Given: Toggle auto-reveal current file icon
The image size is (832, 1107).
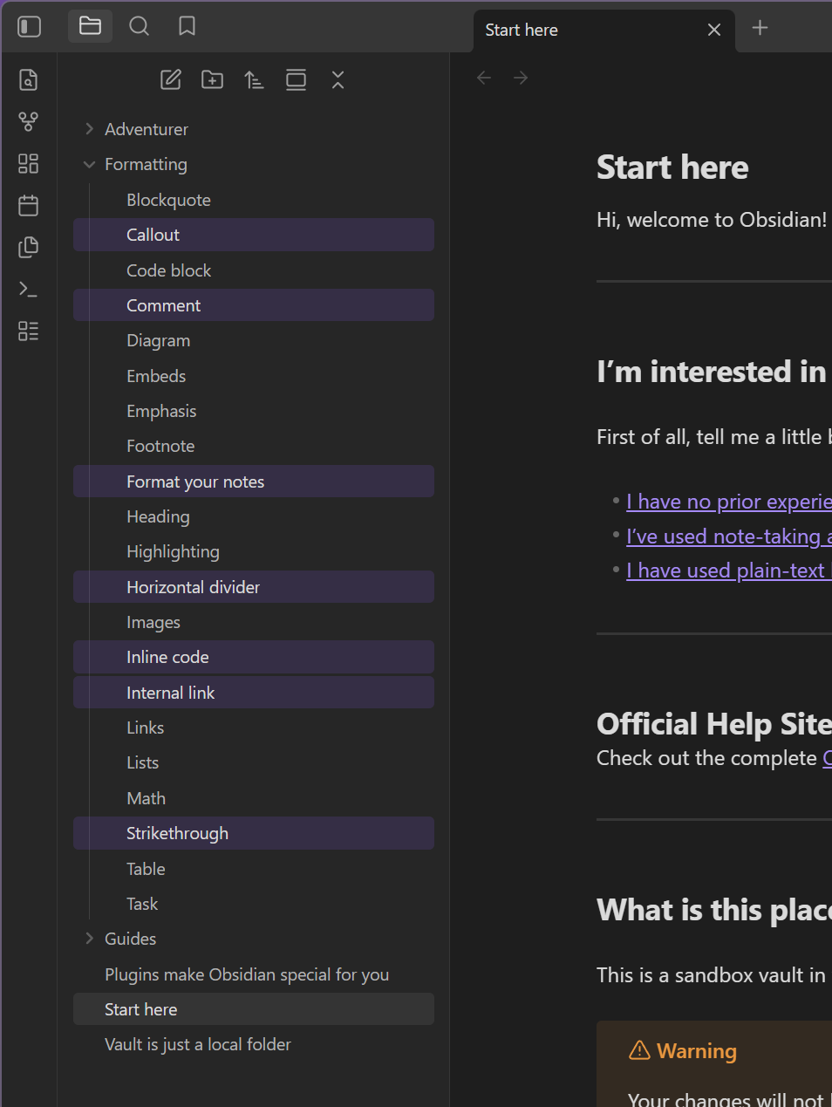Looking at the screenshot, I should (296, 80).
